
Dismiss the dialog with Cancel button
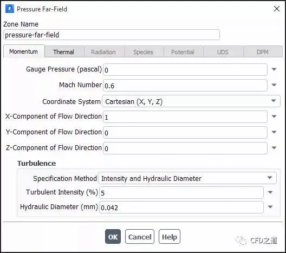point(140,237)
